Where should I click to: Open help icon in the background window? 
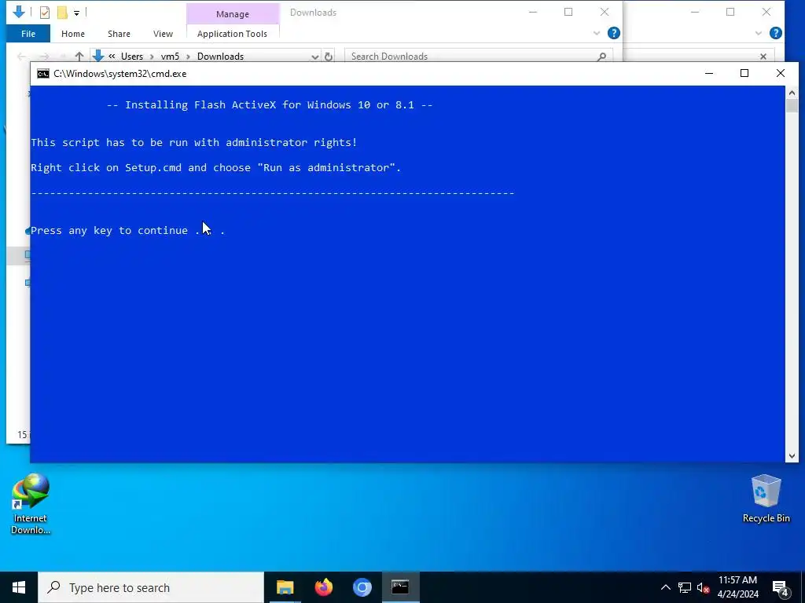[x=776, y=33]
